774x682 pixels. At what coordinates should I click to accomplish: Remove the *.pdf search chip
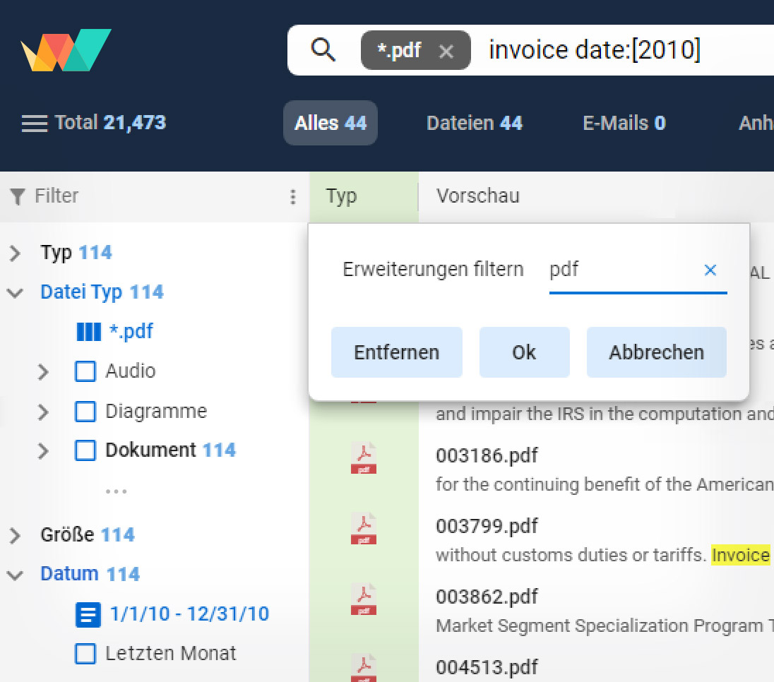pyautogui.click(x=446, y=52)
